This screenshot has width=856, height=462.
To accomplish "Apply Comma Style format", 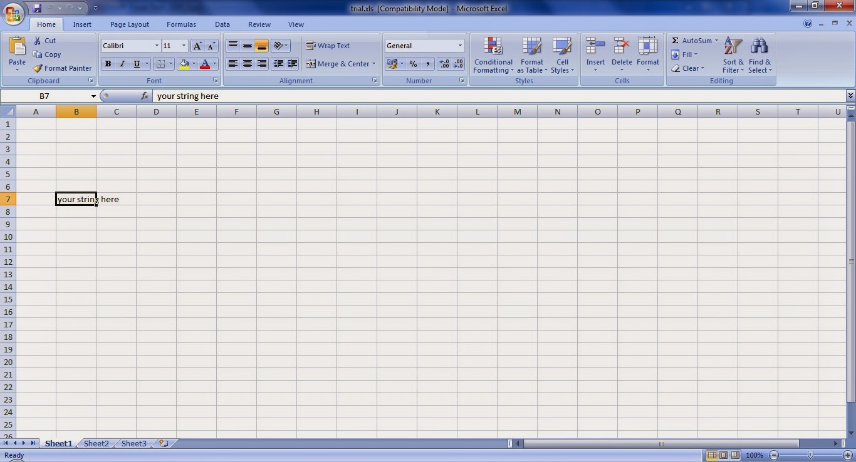I will tap(427, 64).
